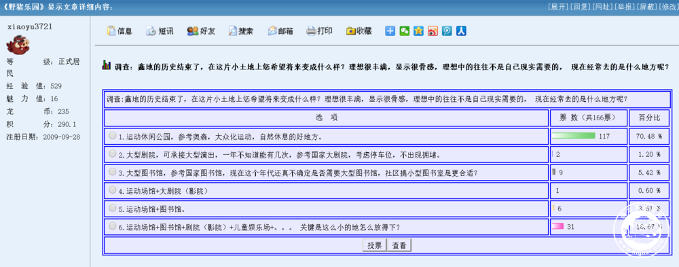Click the 投票 vote button

(375, 245)
